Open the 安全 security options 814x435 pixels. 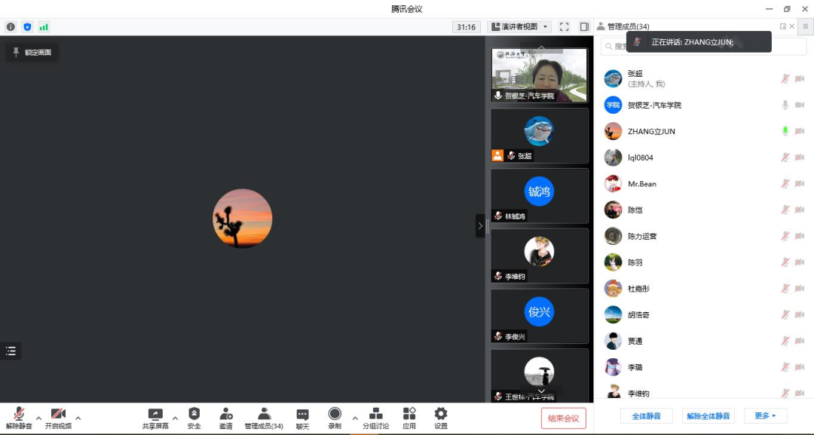(194, 418)
